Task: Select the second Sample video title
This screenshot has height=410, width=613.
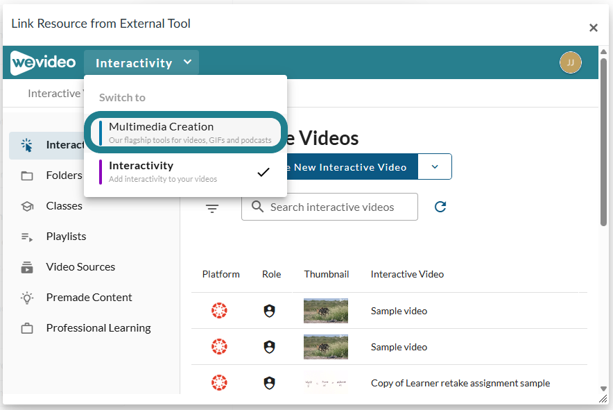Action: pos(399,347)
